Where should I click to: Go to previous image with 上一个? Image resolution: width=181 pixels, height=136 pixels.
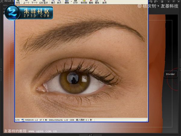(x=26, y=2)
